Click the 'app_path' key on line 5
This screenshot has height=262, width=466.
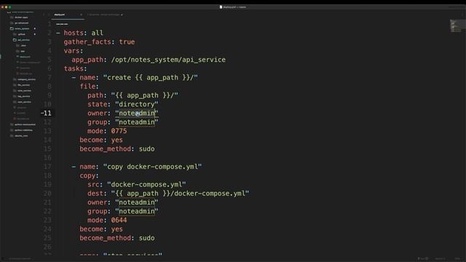87,60
